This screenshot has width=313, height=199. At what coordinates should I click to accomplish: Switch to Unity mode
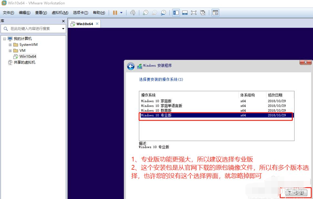coord(203,13)
